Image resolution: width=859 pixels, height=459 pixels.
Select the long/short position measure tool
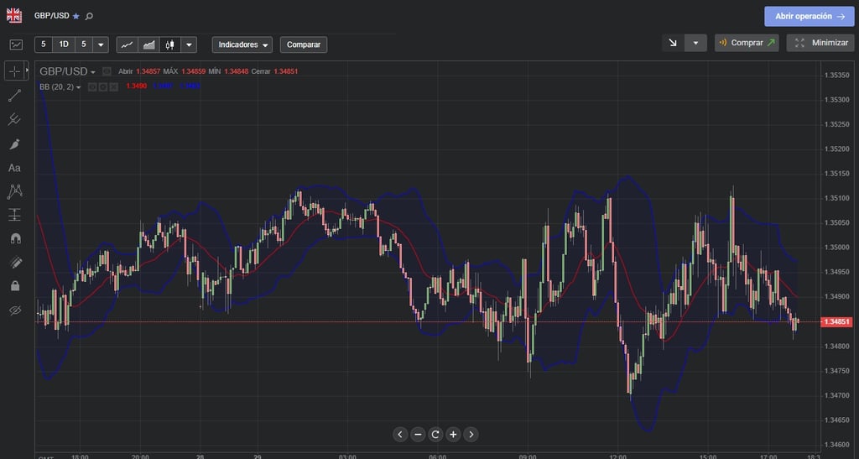click(x=14, y=215)
